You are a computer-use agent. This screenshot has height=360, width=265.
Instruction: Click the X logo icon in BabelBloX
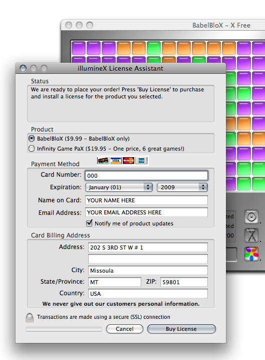tap(251, 235)
